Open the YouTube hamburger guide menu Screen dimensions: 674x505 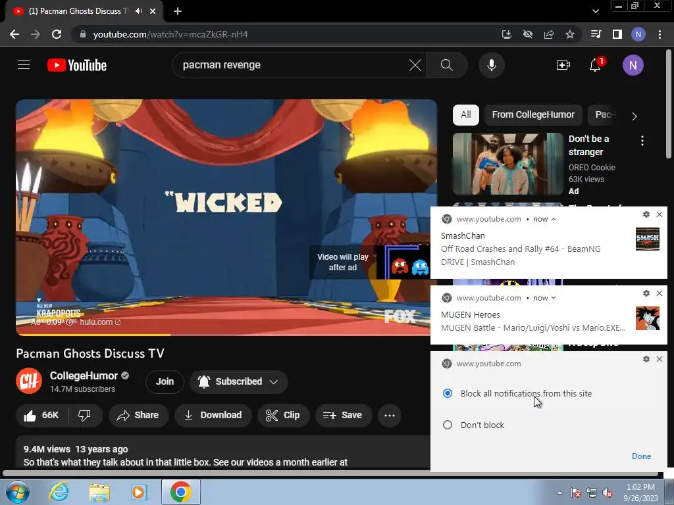pos(24,65)
